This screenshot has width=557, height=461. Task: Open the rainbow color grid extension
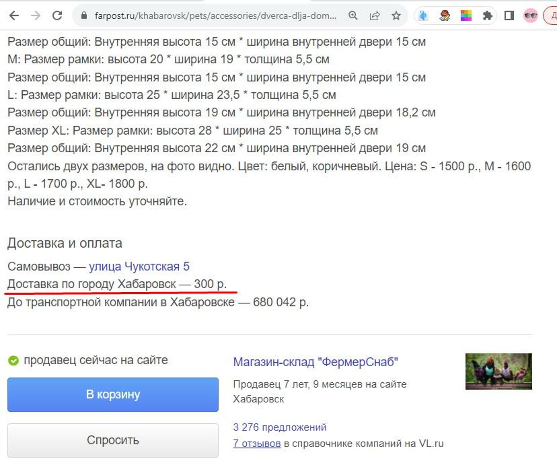point(466,15)
